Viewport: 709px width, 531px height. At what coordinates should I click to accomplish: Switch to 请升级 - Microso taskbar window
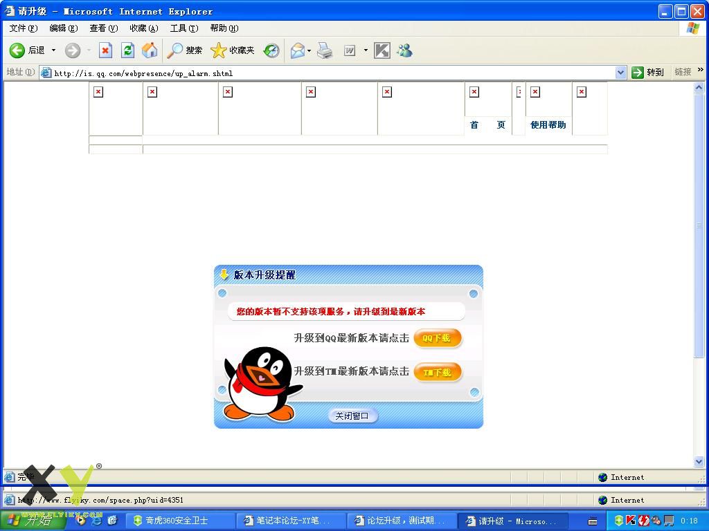pos(512,521)
